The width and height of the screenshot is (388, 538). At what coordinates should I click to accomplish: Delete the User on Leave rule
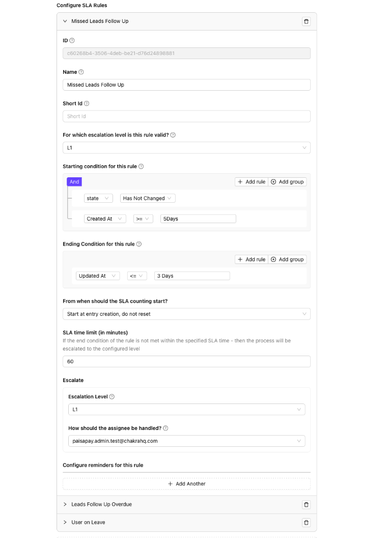306,522
